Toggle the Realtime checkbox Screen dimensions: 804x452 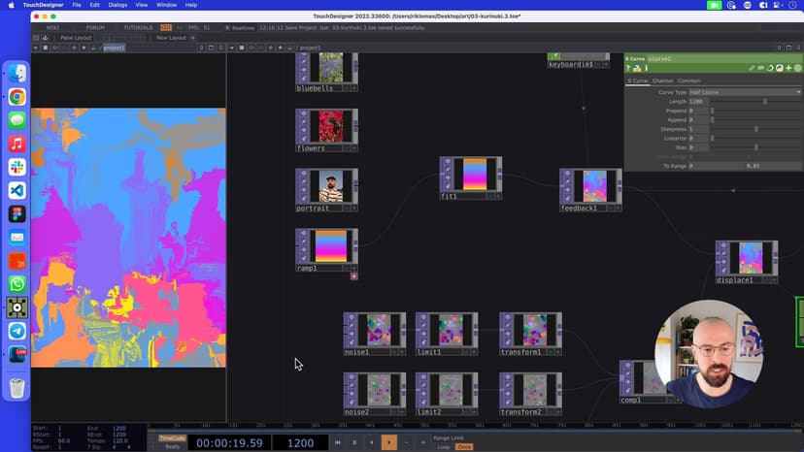click(227, 27)
